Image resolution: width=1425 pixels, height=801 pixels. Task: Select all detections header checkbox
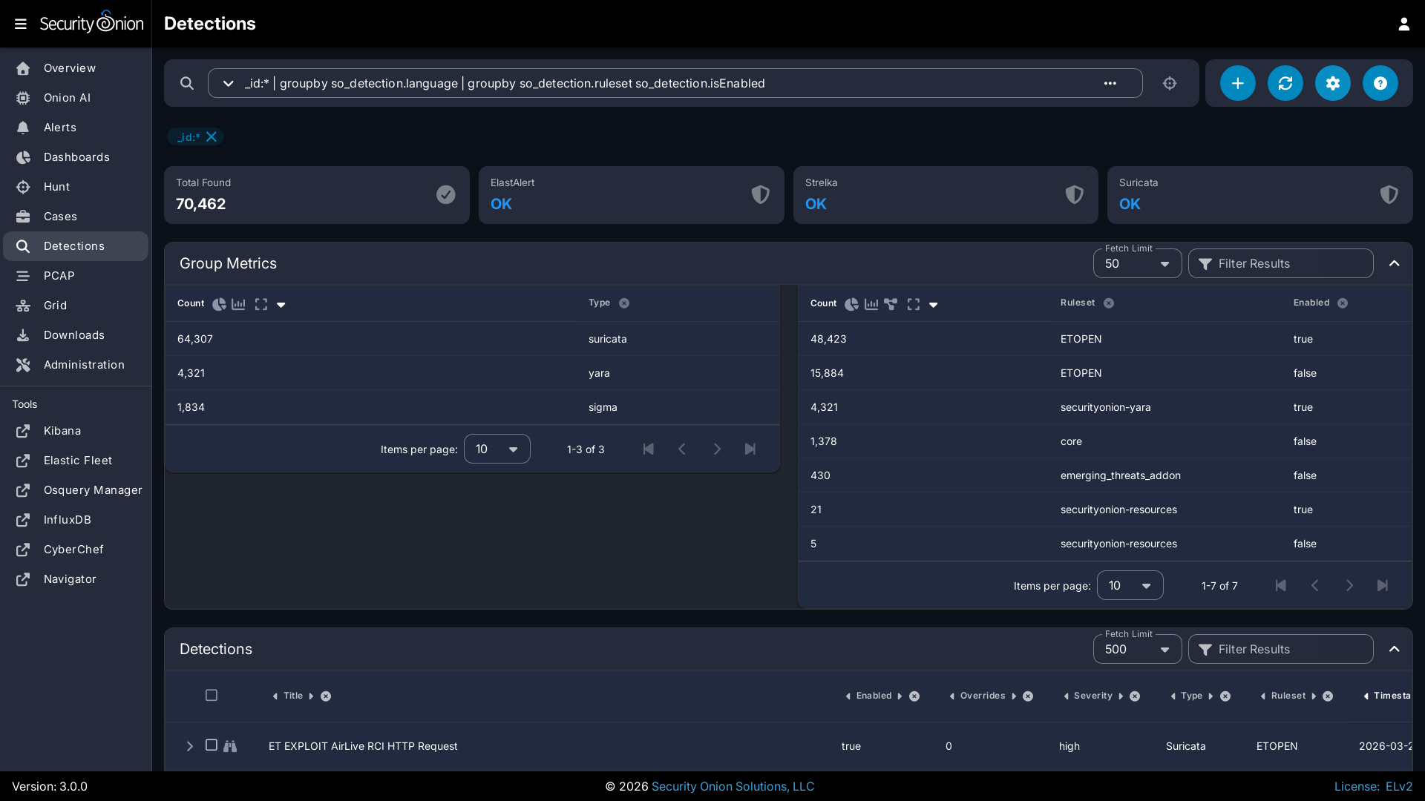point(212,695)
